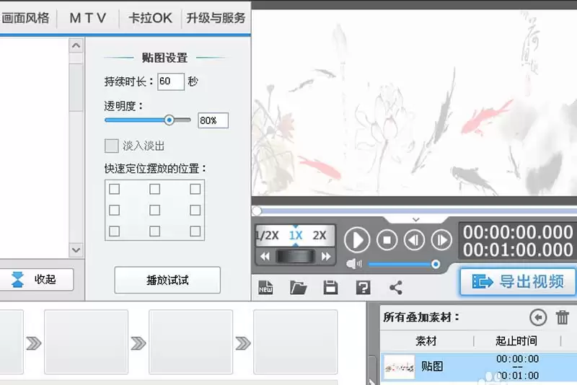
Task: Click the rewind double-arrow icon
Action: point(265,256)
